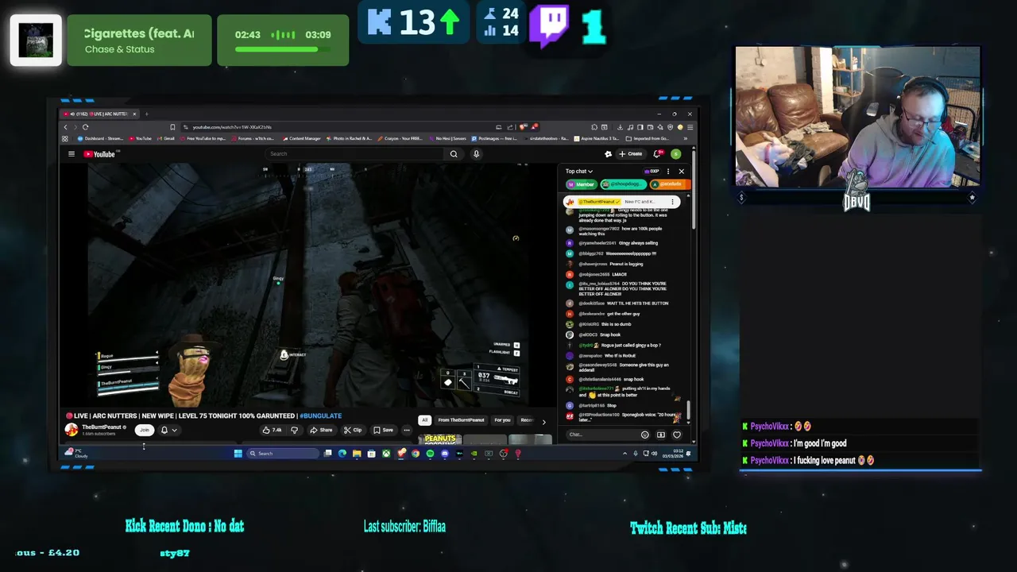Open the browser apps grid in bookmarks bar
1017x572 pixels.
pos(65,138)
